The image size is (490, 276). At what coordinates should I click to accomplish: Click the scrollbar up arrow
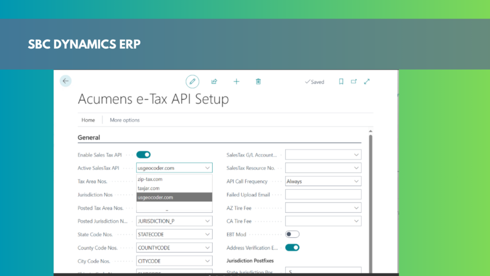[370, 131]
